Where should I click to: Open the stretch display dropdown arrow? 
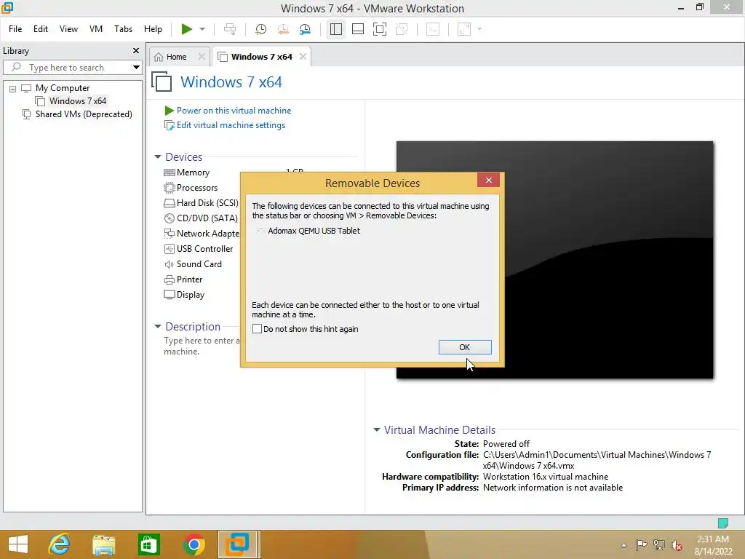pos(479,29)
